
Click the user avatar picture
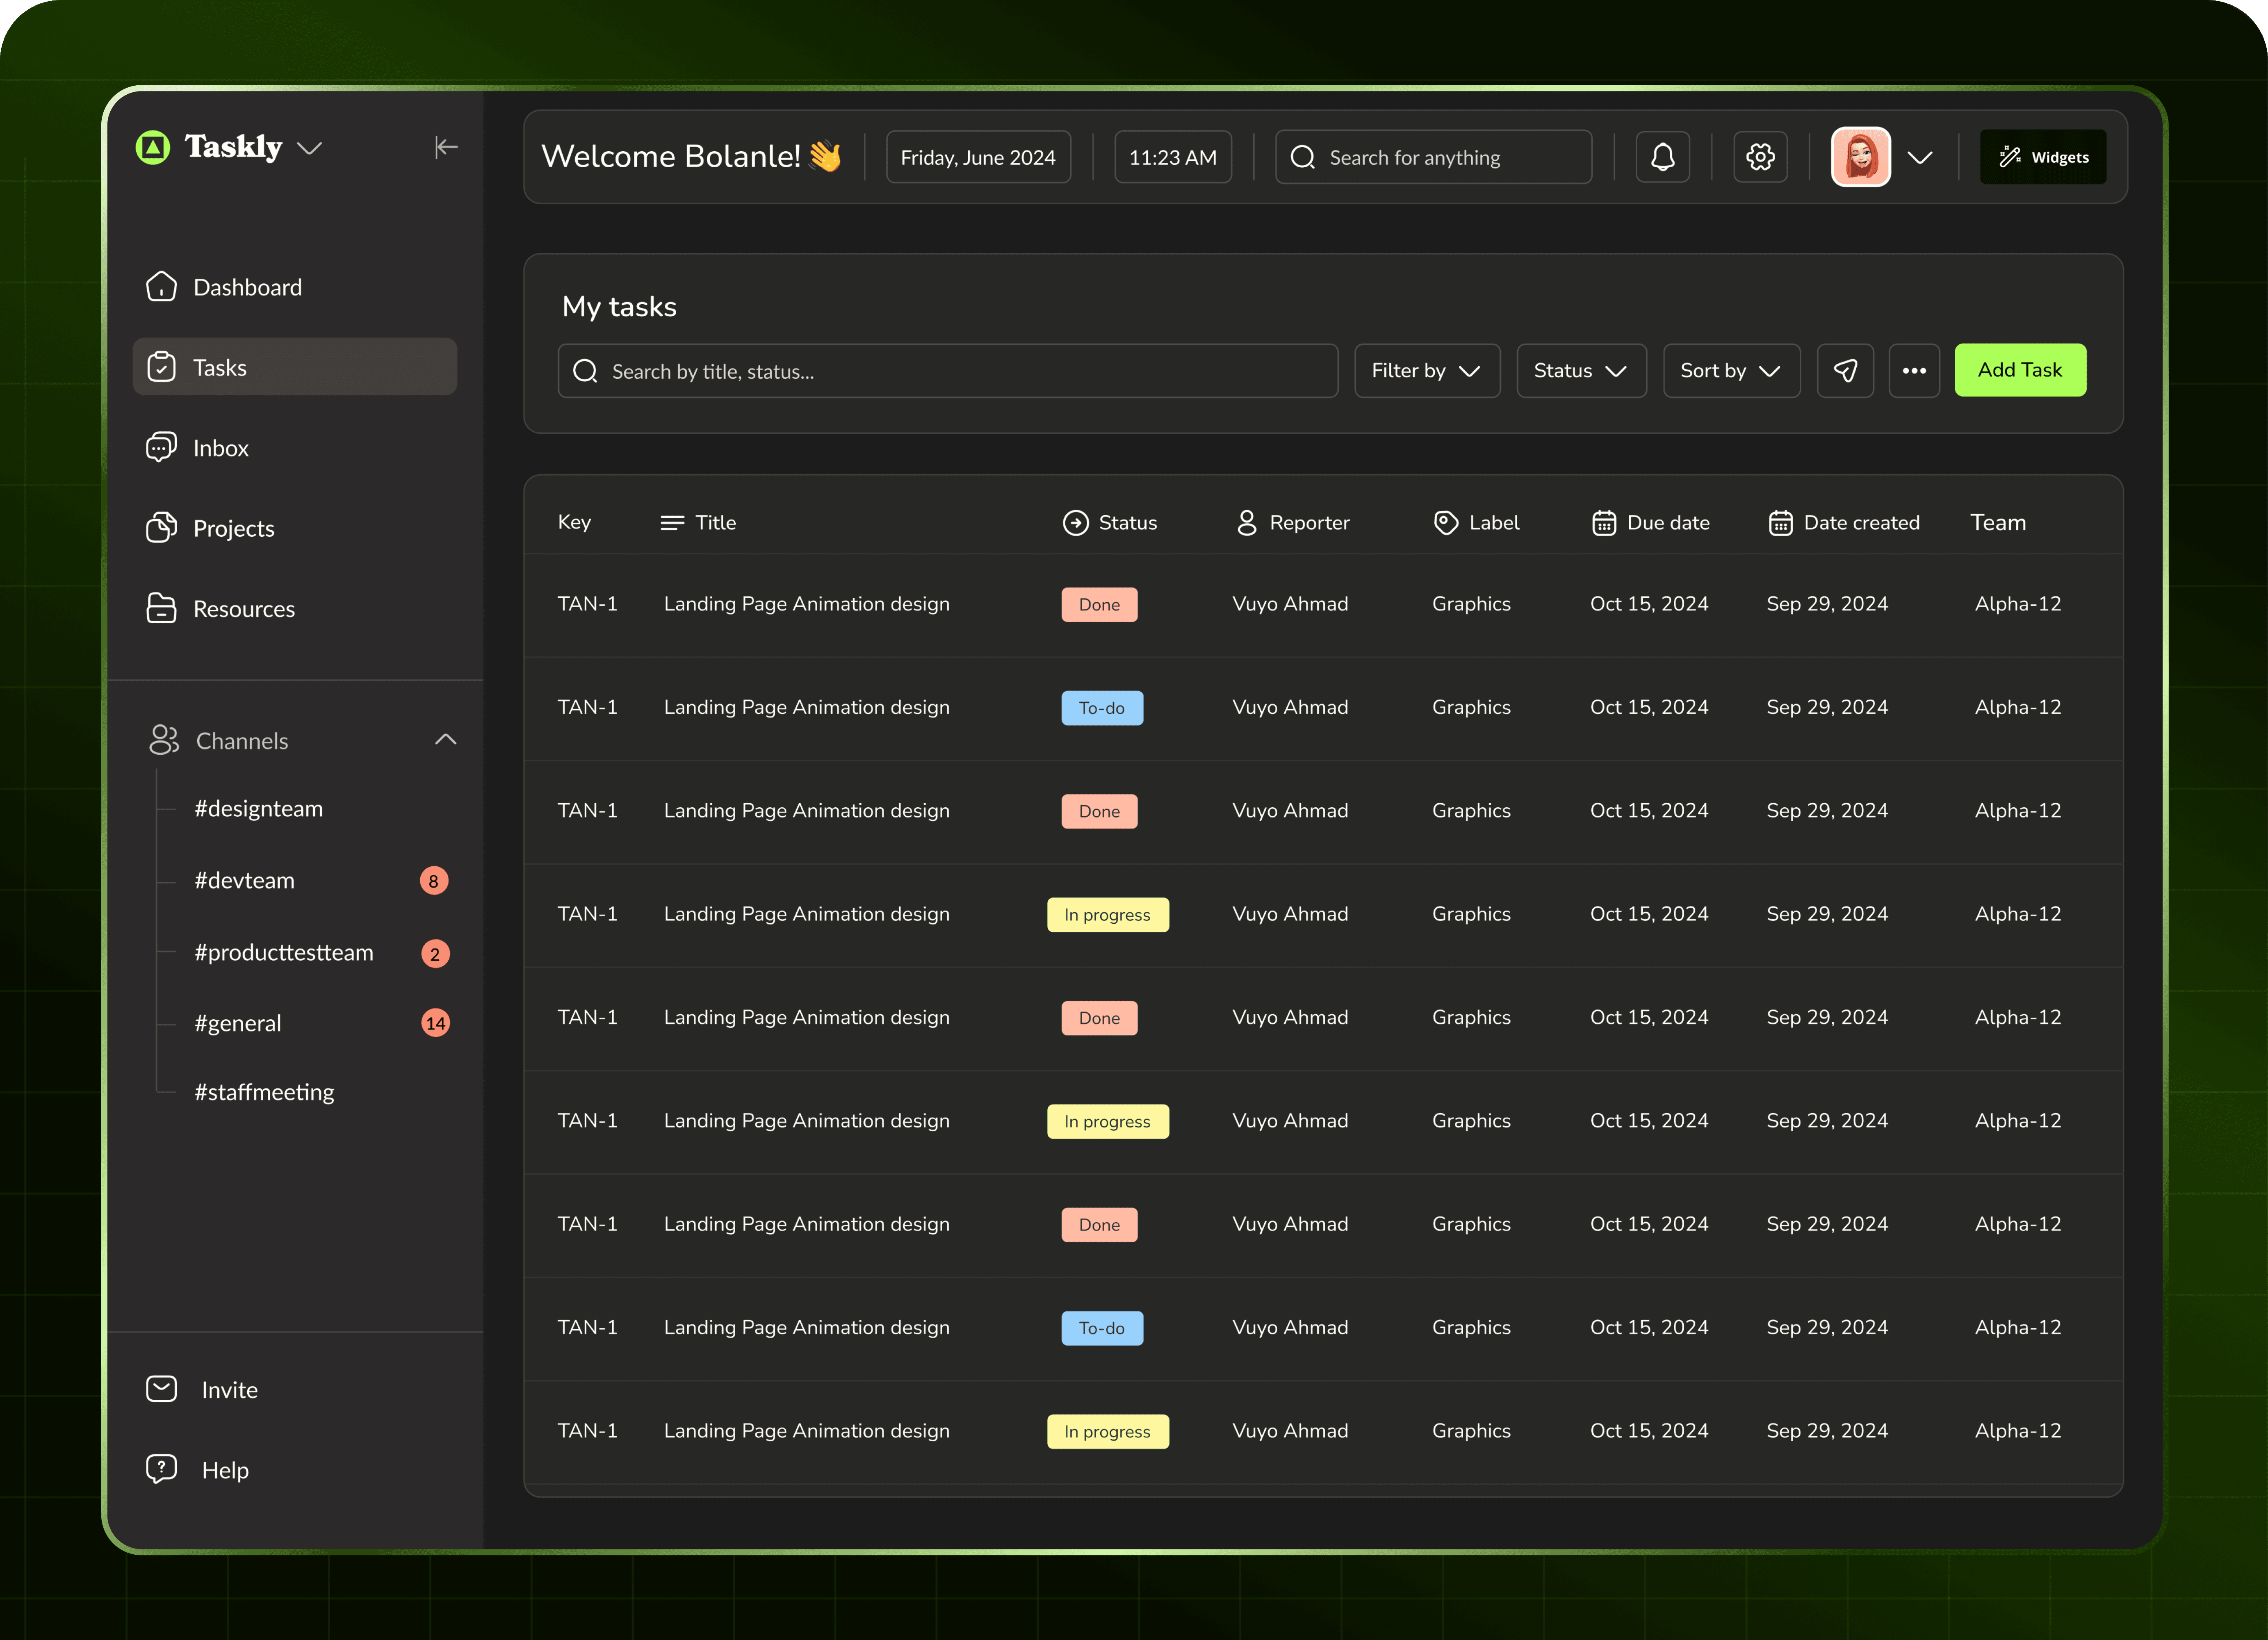pyautogui.click(x=1860, y=157)
